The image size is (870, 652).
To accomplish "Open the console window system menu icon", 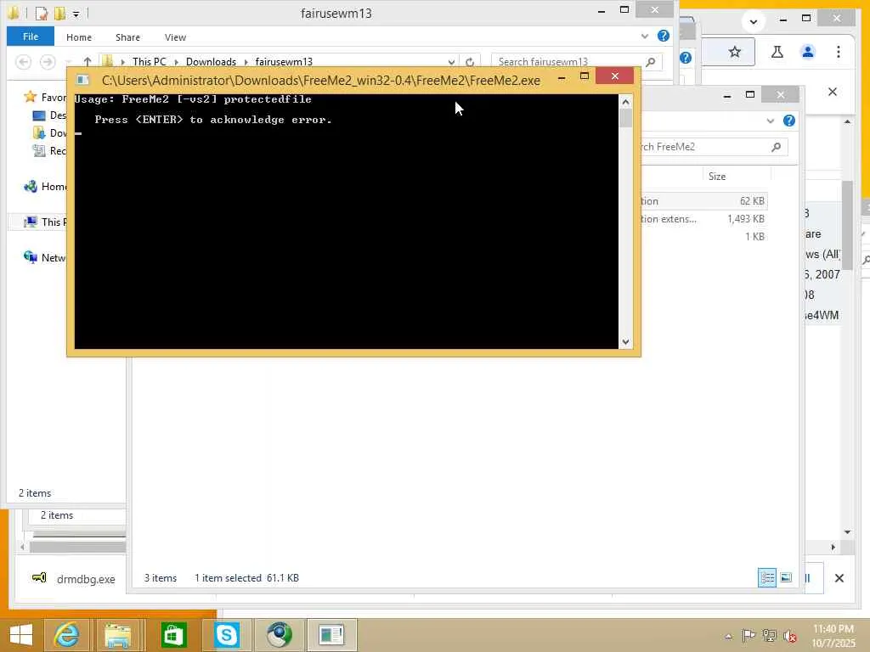I will click(82, 80).
